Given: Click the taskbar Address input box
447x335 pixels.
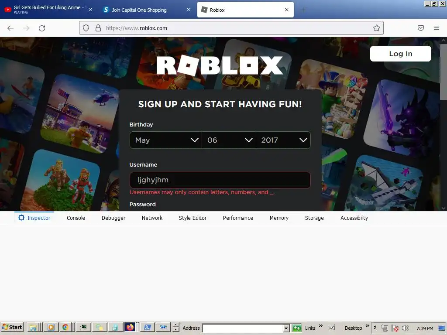Looking at the screenshot, I should point(243,328).
